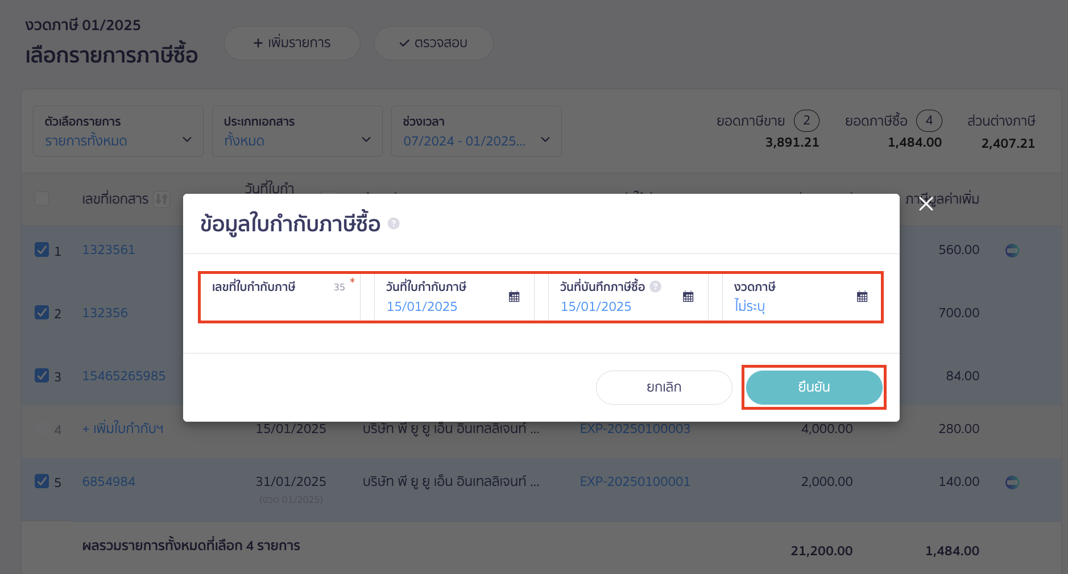Open calendar picker for งวดภาษี field
The width and height of the screenshot is (1068, 574).
862,296
